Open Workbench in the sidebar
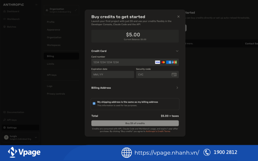Image resolution: width=258 pixels, height=161 pixels. [11, 19]
